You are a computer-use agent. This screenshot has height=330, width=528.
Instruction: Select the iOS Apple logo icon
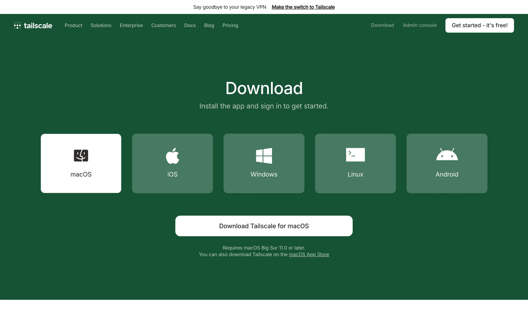172,156
